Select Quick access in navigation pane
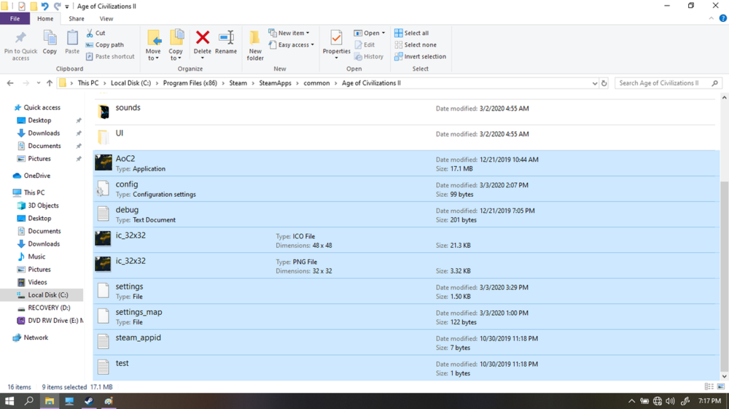The image size is (729, 409). [42, 107]
